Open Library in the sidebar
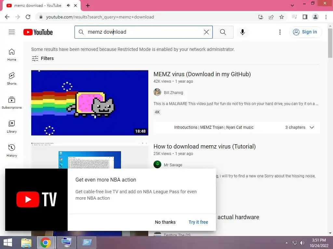The height and width of the screenshot is (249, 333). (12, 126)
